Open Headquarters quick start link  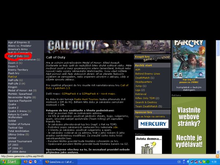point(143,82)
